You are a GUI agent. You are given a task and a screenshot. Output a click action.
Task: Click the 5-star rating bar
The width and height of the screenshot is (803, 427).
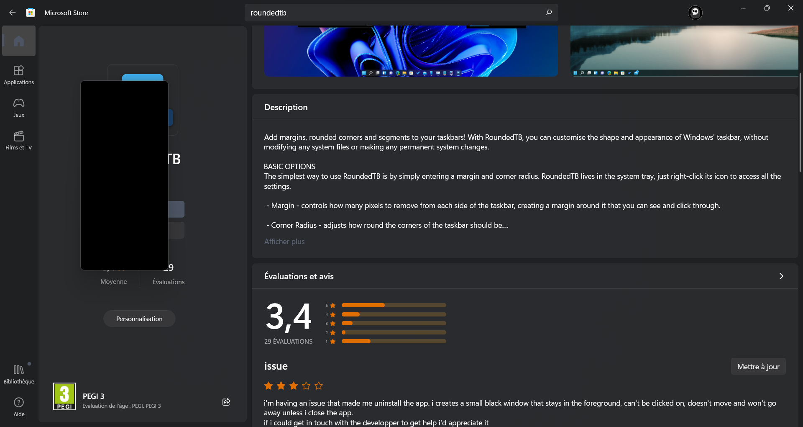[x=394, y=305]
